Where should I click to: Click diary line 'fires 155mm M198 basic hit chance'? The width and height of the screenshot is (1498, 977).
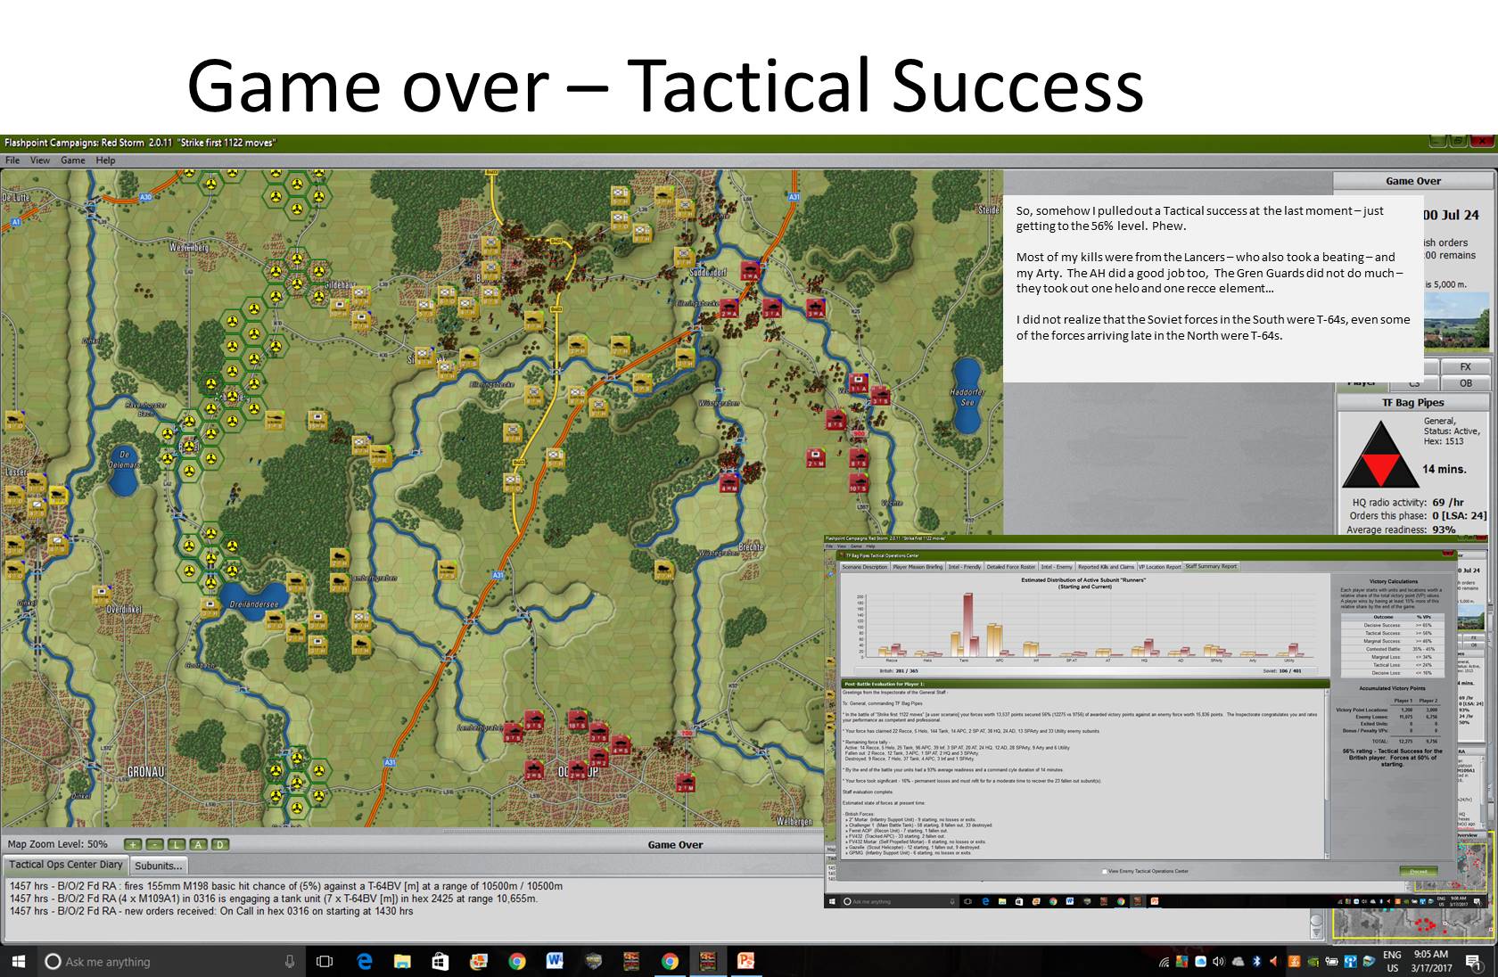point(286,886)
